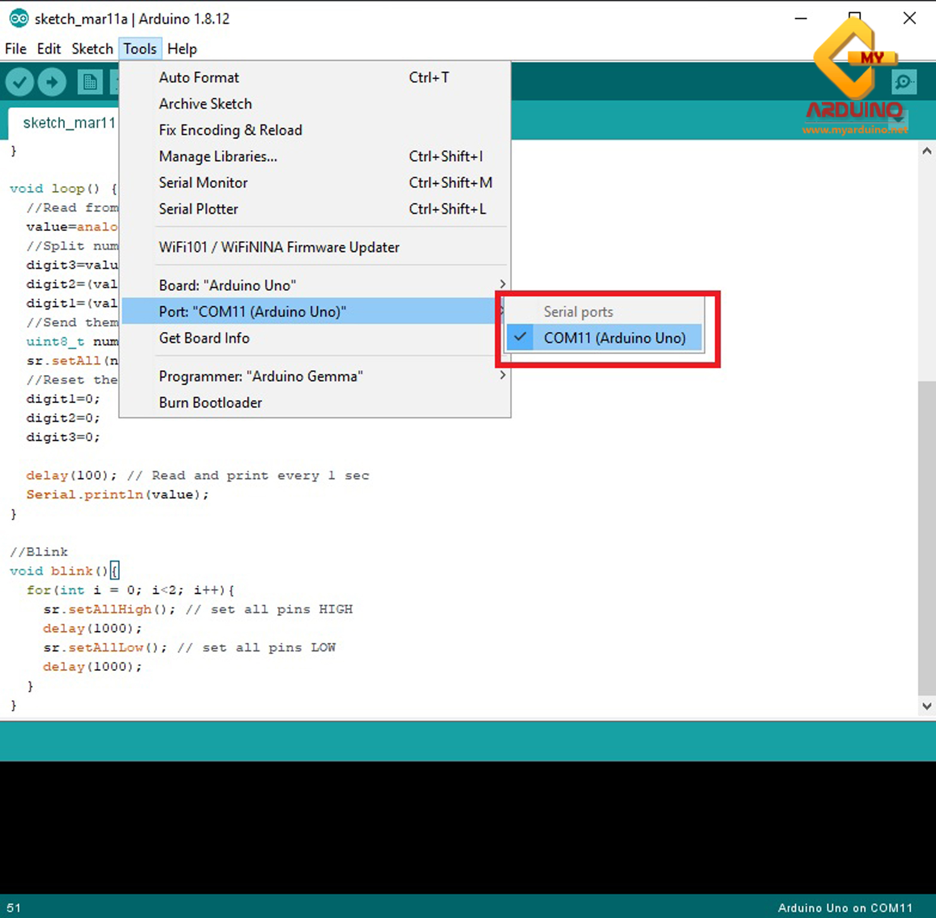This screenshot has height=918, width=936.
Task: Click the Arduino logo in the title bar
Action: [19, 18]
